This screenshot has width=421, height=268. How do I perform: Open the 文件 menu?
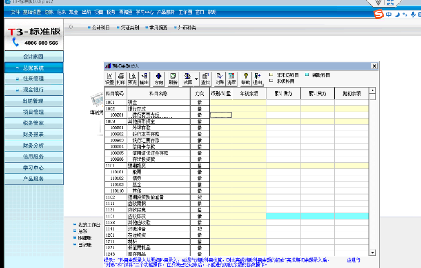click(15, 12)
